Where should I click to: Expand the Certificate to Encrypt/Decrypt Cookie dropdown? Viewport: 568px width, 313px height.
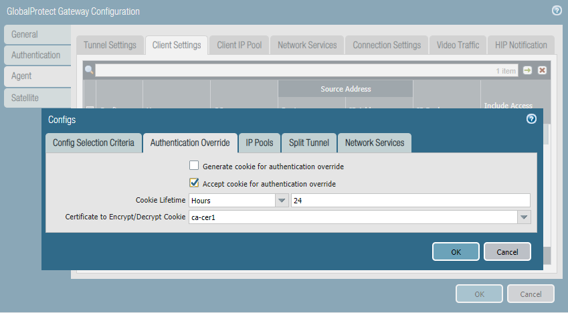pos(524,217)
